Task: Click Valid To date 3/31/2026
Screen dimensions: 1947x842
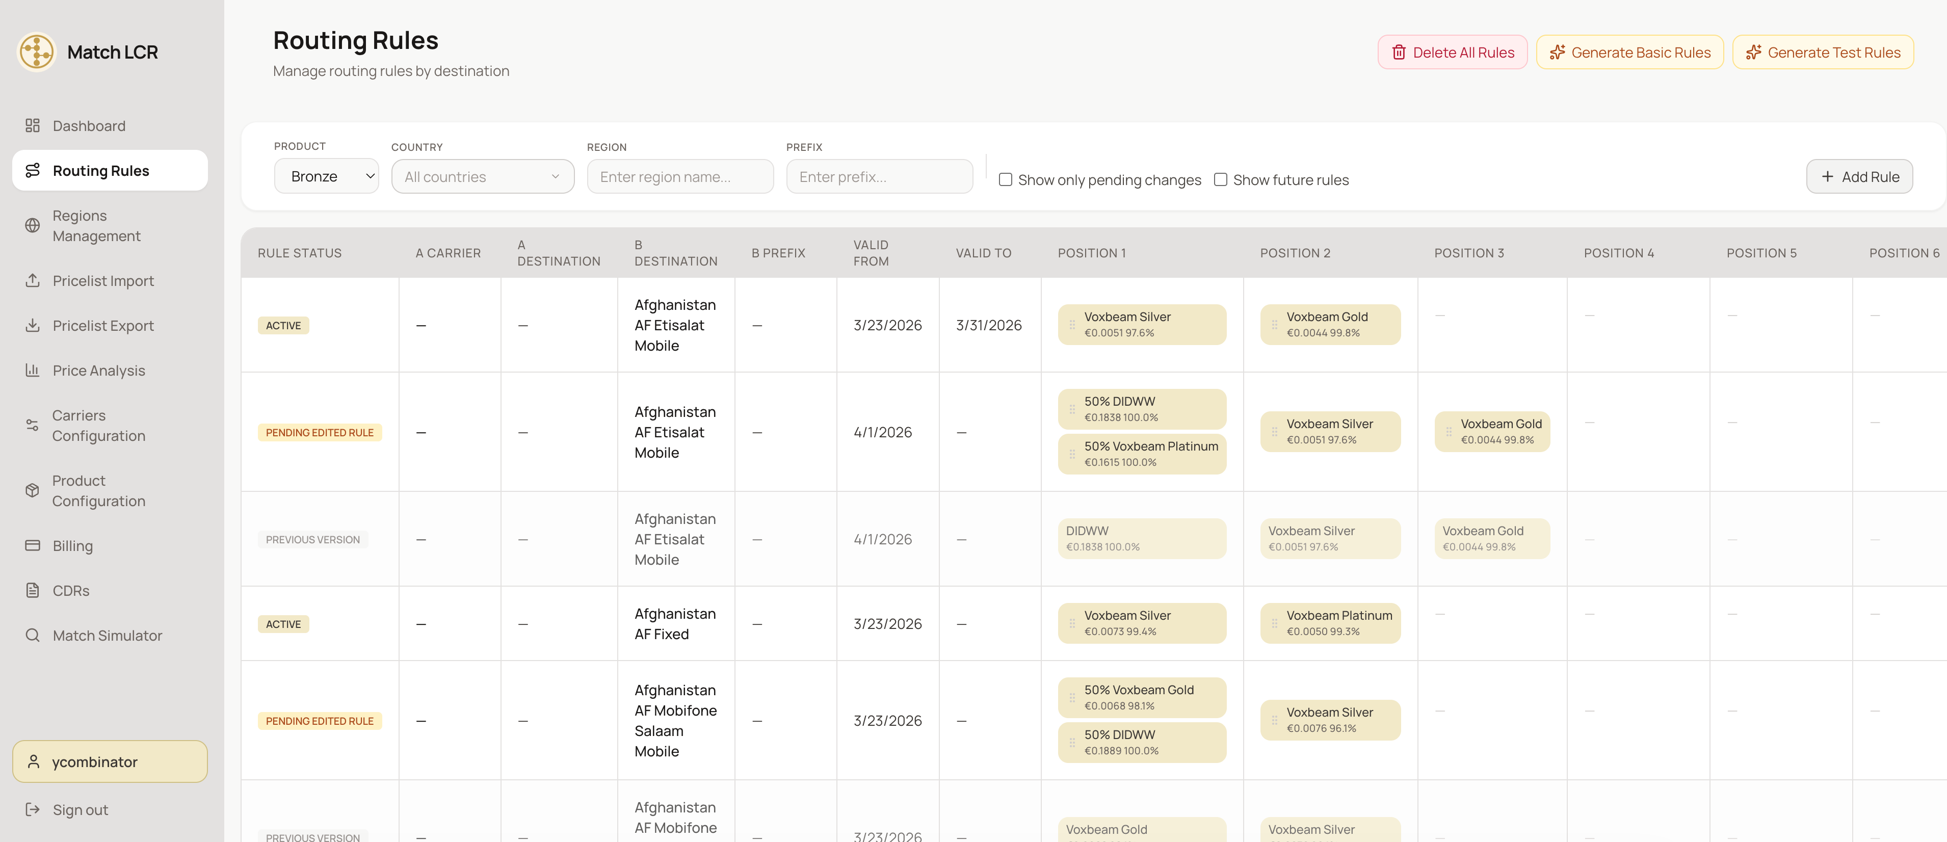Action: tap(989, 325)
